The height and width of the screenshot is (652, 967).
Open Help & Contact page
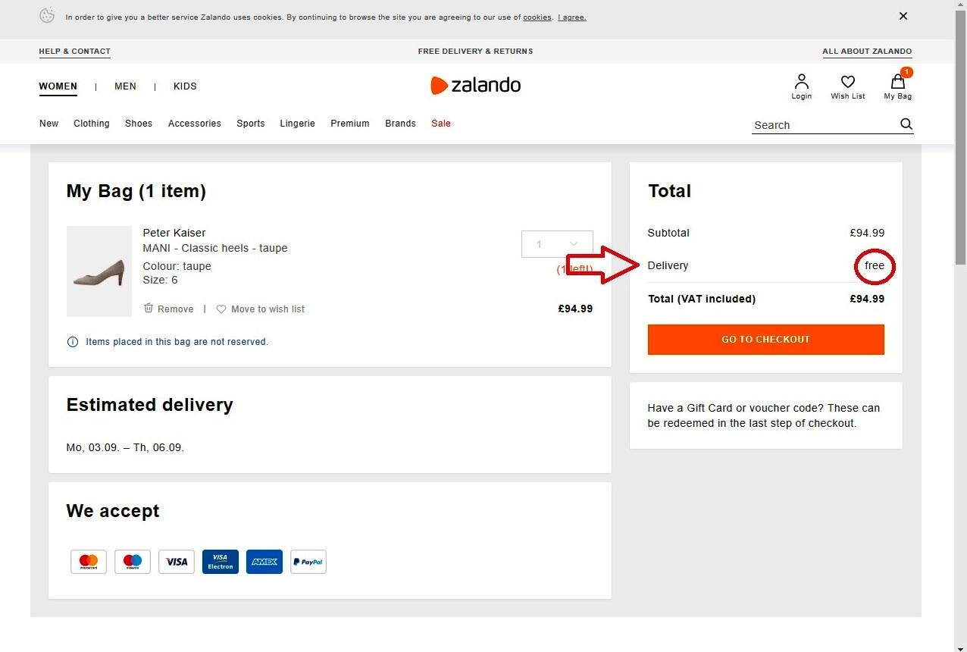pyautogui.click(x=75, y=52)
